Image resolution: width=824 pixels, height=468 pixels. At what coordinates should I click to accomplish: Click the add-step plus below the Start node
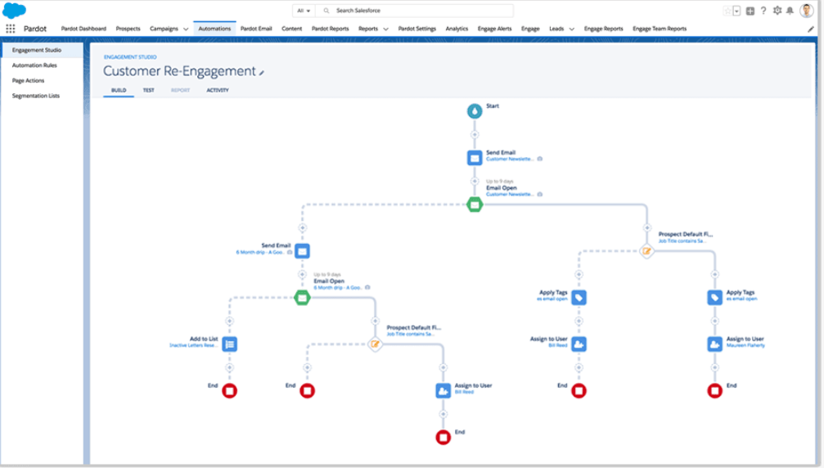475,134
